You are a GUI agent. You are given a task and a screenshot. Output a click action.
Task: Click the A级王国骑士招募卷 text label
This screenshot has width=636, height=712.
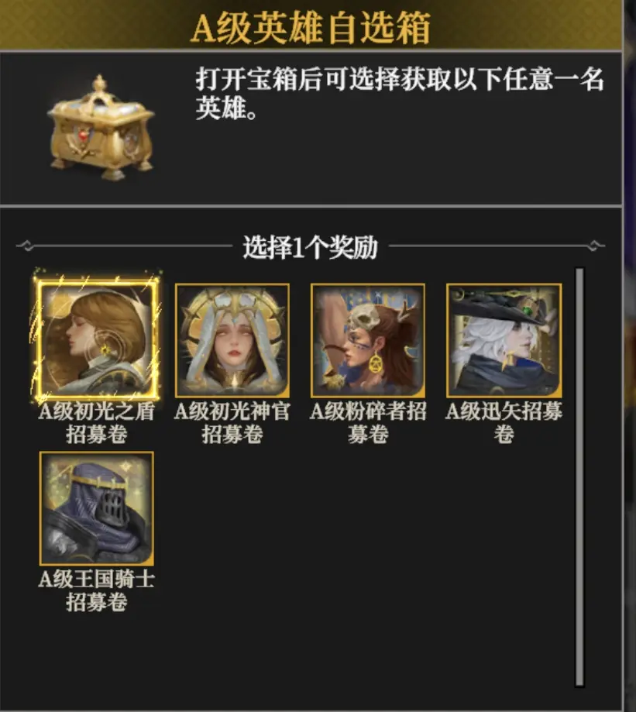[x=96, y=591]
